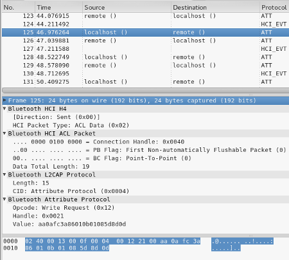
Task: Select packet 127 at time 47.211588
Action: point(145,49)
